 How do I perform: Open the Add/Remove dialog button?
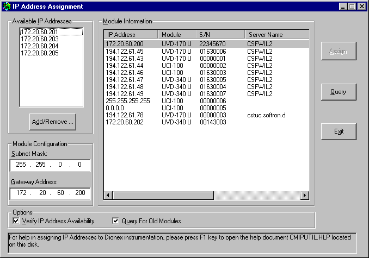53,122
